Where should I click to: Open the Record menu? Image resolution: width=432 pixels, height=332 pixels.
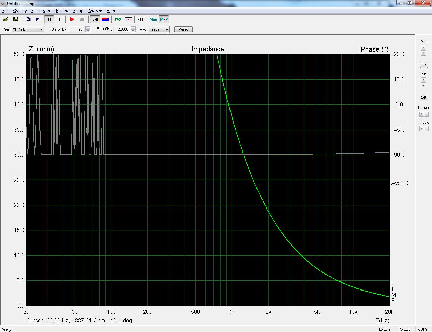(x=62, y=11)
